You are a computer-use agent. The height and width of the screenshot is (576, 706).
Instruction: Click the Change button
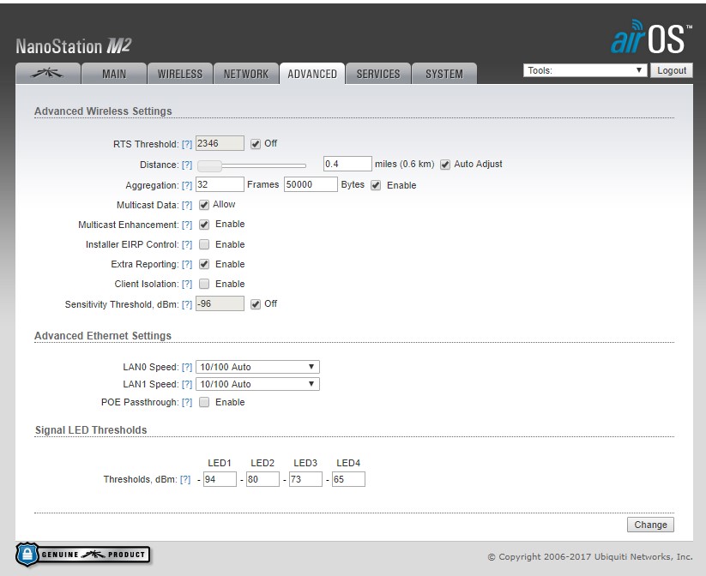pos(650,525)
